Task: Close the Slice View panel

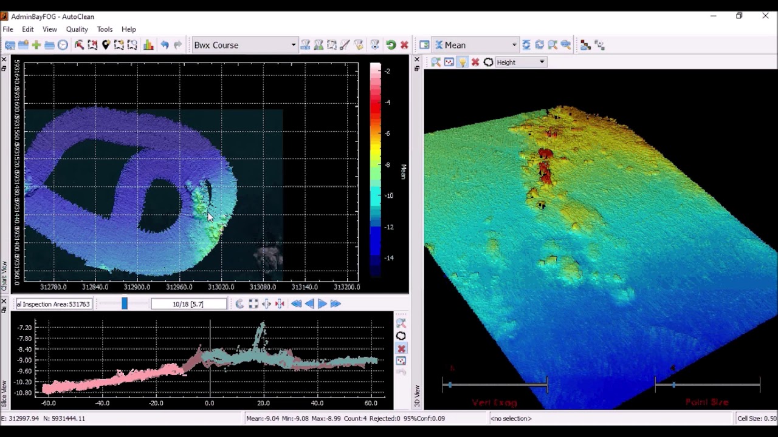Action: [4, 301]
